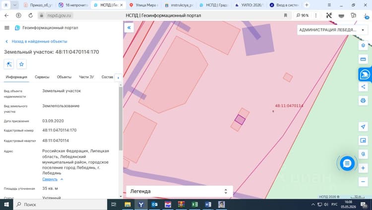Zoom in on the map

tap(363, 168)
